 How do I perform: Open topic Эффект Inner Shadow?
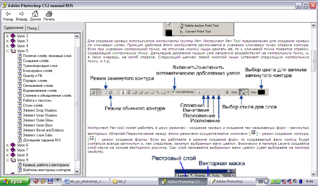point(40,115)
